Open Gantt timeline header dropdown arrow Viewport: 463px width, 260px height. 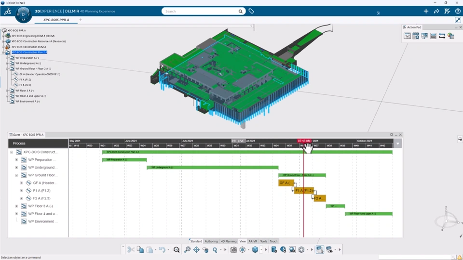[398, 143]
